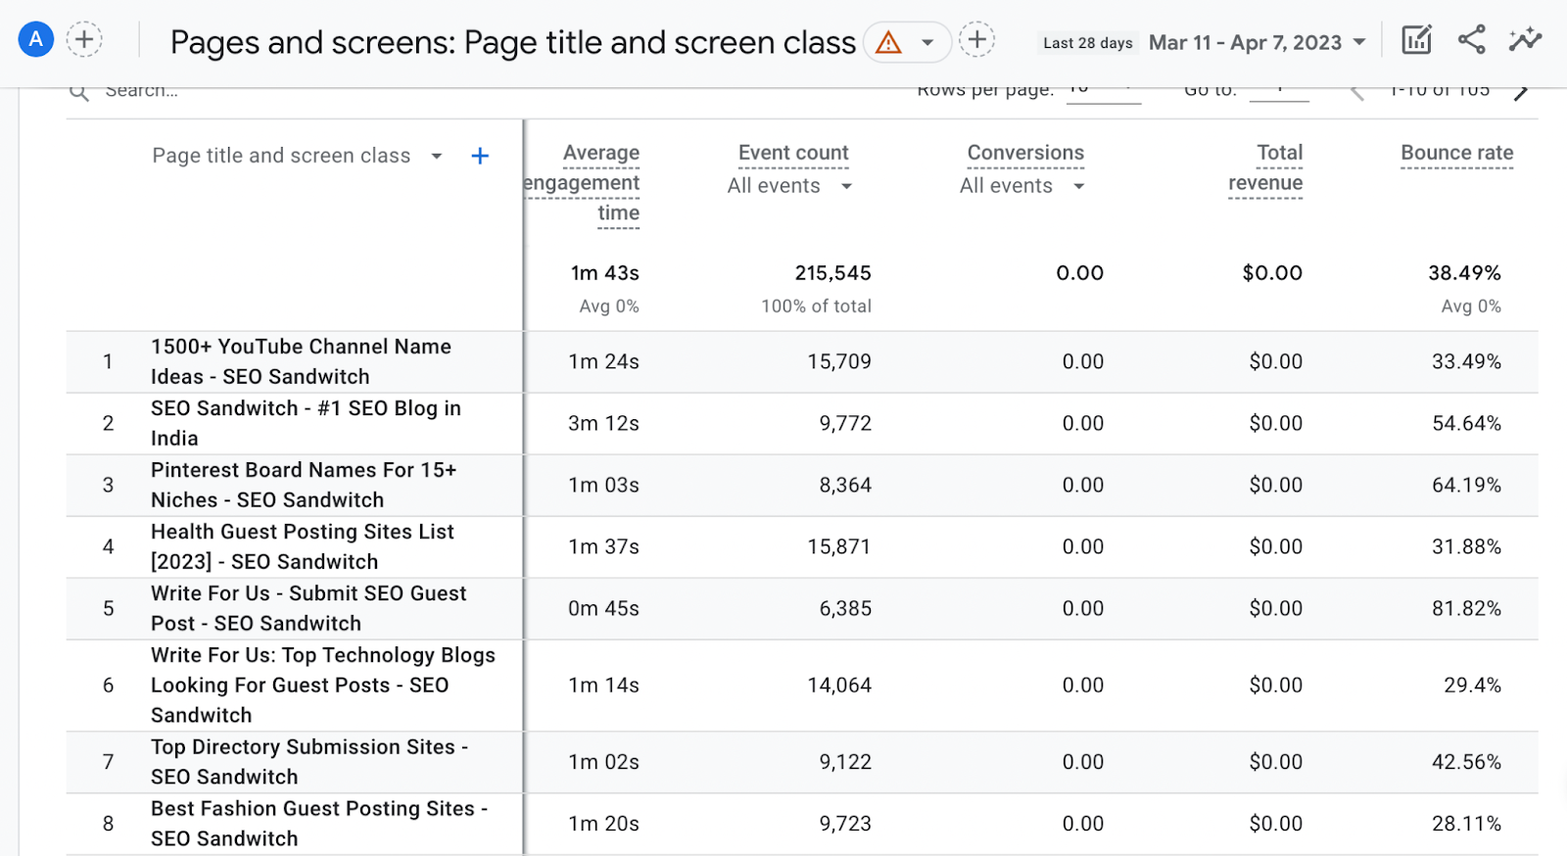Click the plus circle icon after the report title

click(976, 40)
